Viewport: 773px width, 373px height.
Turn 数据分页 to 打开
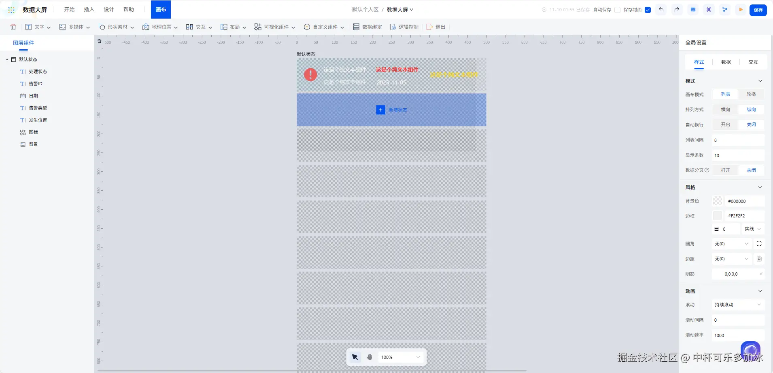point(725,170)
